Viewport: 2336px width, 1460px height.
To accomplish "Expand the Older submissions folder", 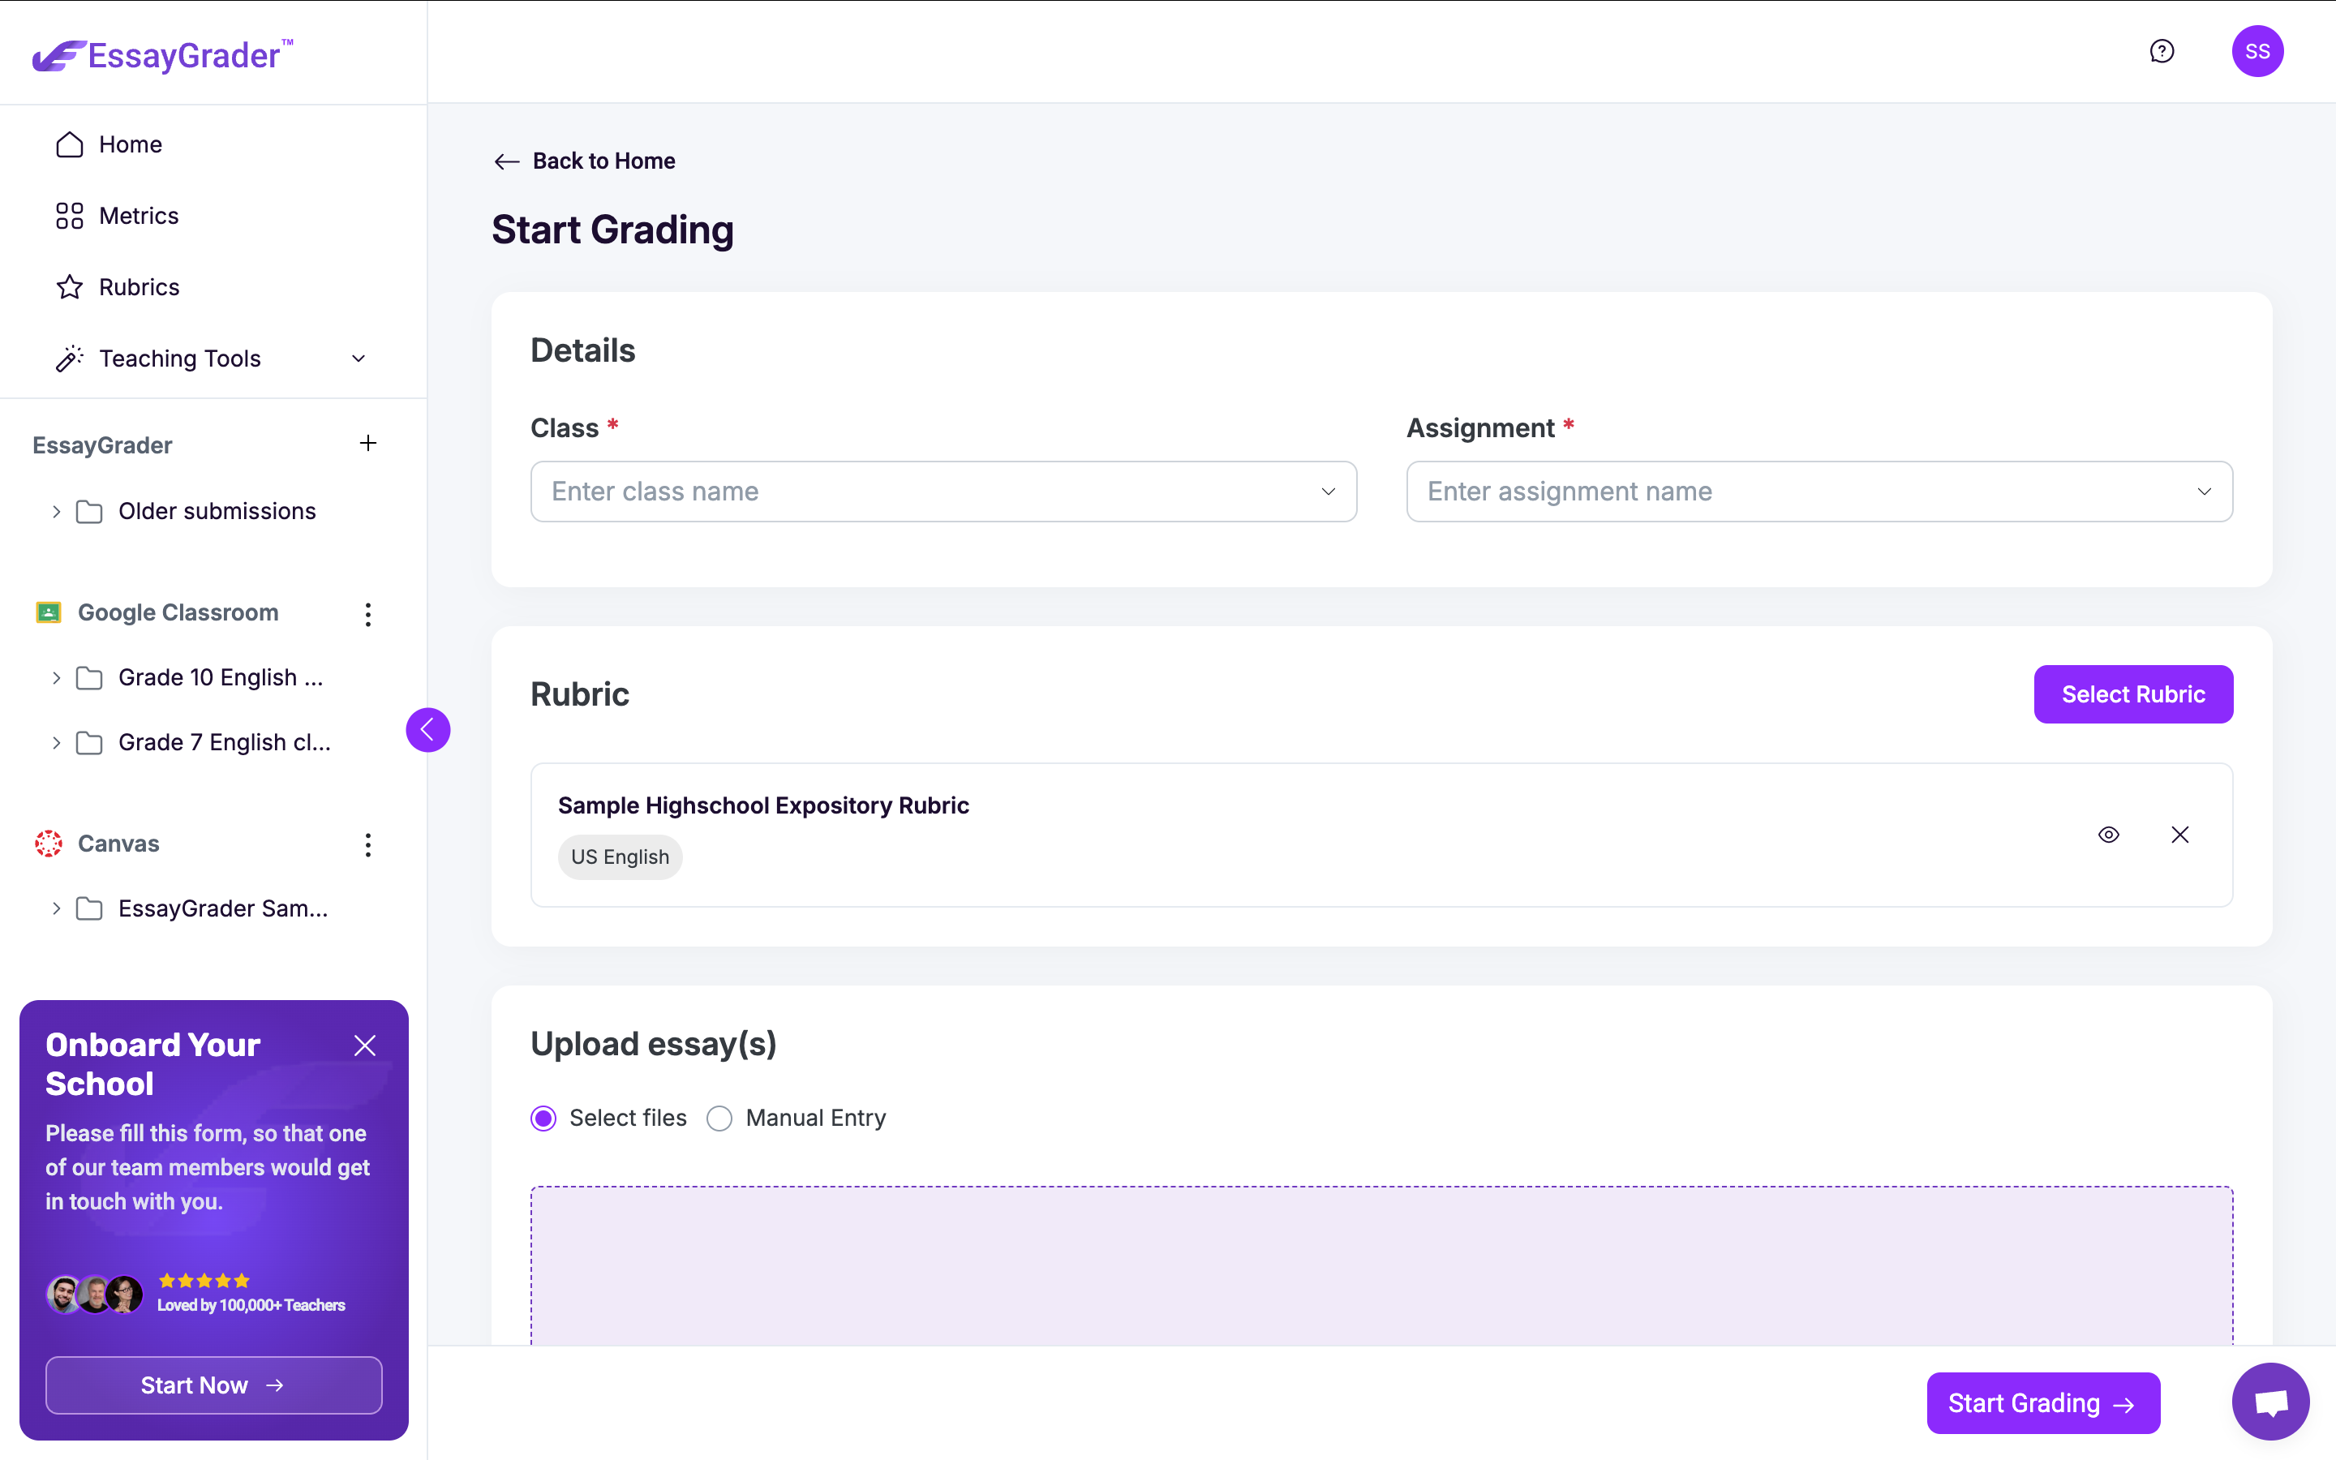I will 56,512.
